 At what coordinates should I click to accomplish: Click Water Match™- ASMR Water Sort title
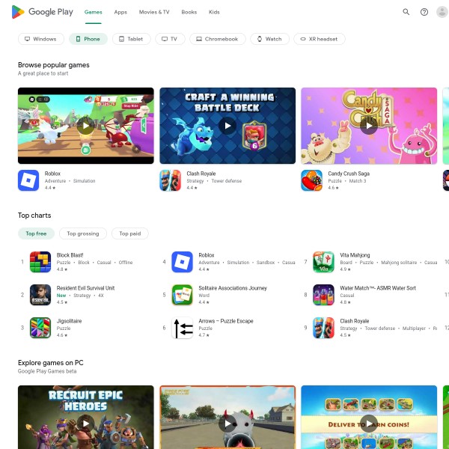click(378, 288)
